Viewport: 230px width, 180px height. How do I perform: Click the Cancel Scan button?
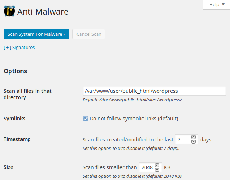click(89, 34)
